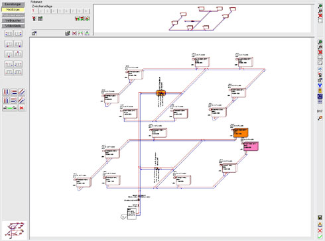Click green zoom-in icon at top of drawing toolbar
Image resolution: width=325 pixels, height=241 pixels.
[320, 42]
